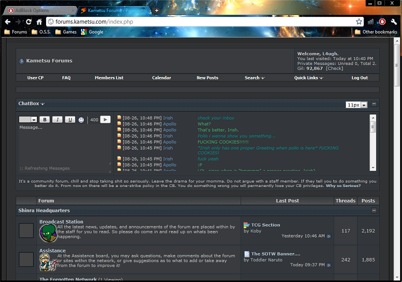Click the [Check] Gil link
The image size is (402, 282).
334,68
